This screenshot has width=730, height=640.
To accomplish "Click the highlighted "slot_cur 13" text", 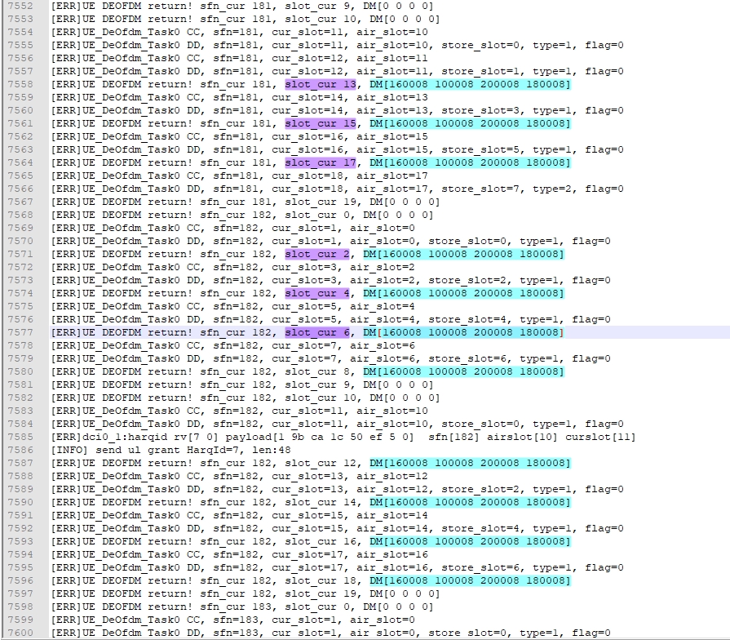I will tap(321, 84).
